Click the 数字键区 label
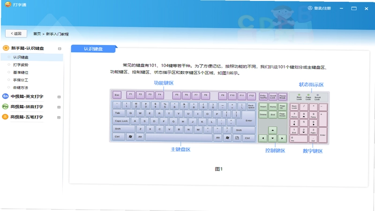This screenshot has height=211, width=375. (x=313, y=151)
